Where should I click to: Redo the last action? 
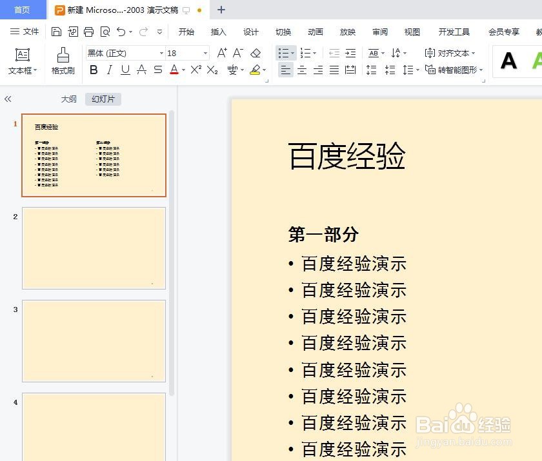tap(143, 32)
